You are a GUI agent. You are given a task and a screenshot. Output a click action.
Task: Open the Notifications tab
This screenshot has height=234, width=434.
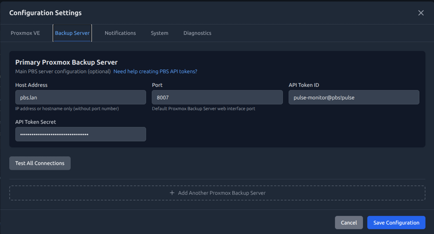click(x=120, y=33)
